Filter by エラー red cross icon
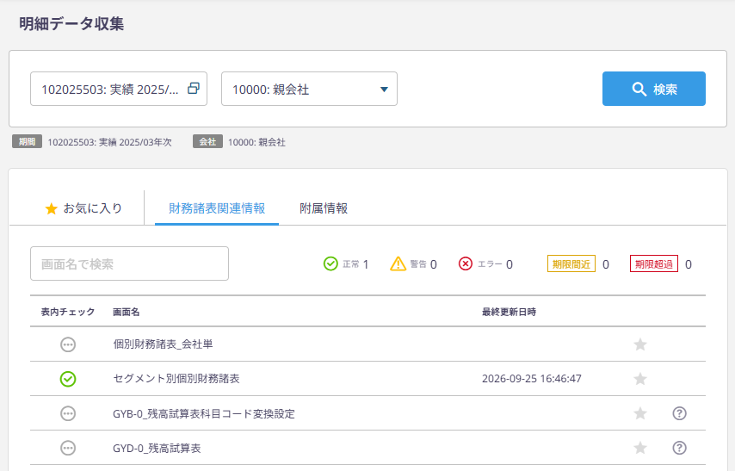The width and height of the screenshot is (735, 471). point(466,263)
